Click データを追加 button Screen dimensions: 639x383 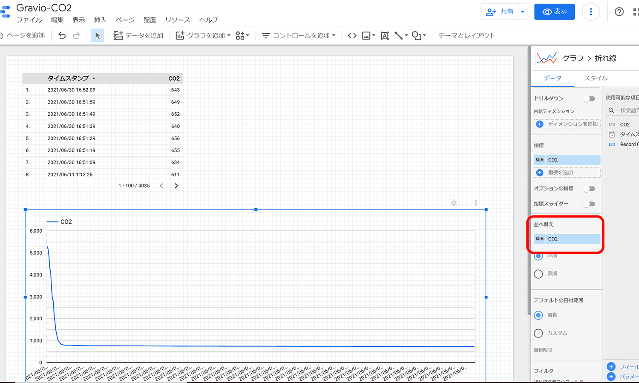[138, 36]
